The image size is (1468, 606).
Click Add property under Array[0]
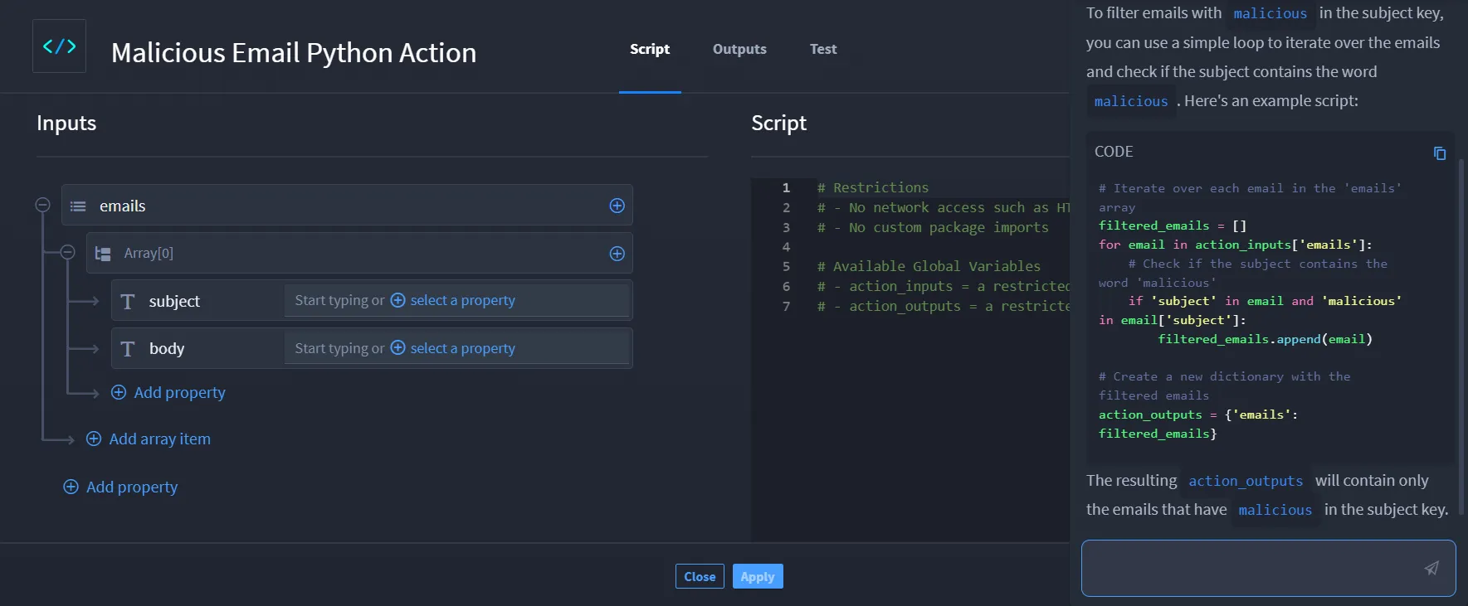(168, 392)
